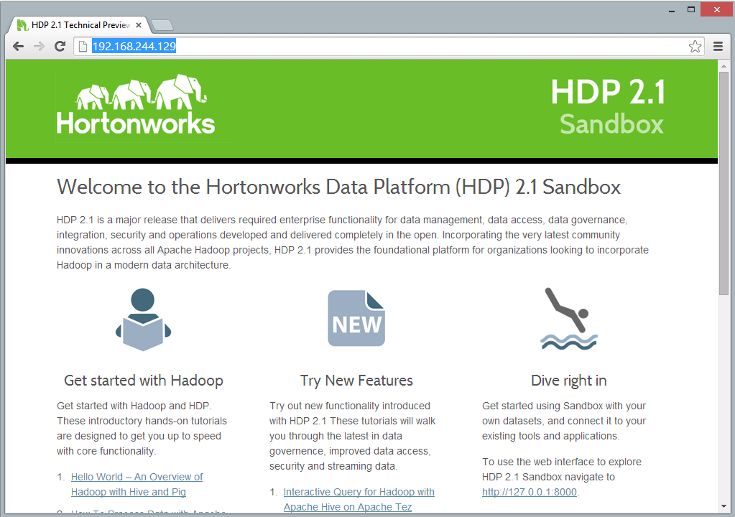Minimize the browser window
Viewport: 735px width, 517px height.
[x=672, y=9]
